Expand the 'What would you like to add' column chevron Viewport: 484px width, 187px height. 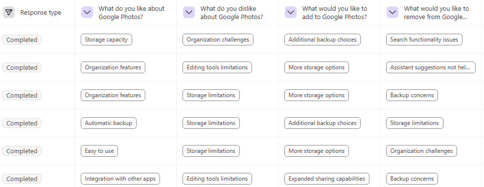[291, 12]
